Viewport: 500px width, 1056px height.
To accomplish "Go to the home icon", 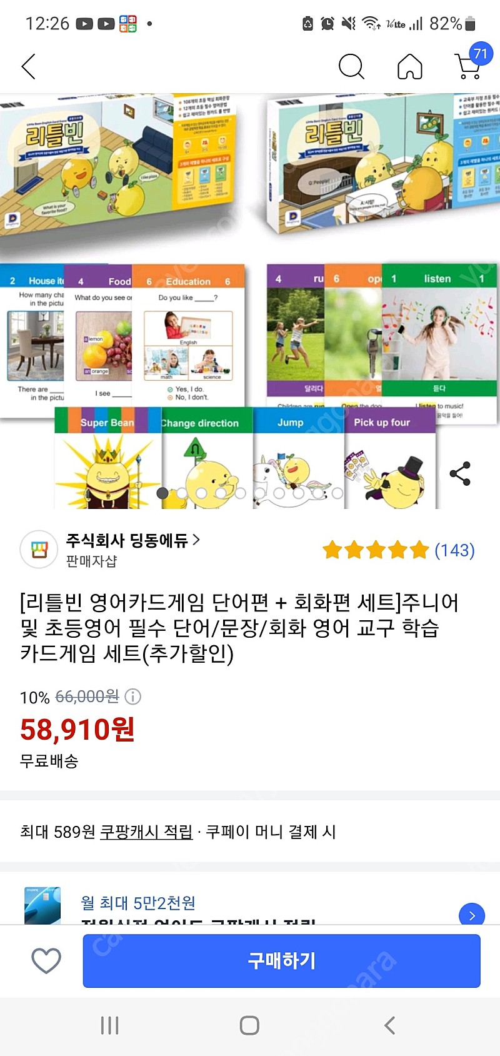I will tap(410, 66).
